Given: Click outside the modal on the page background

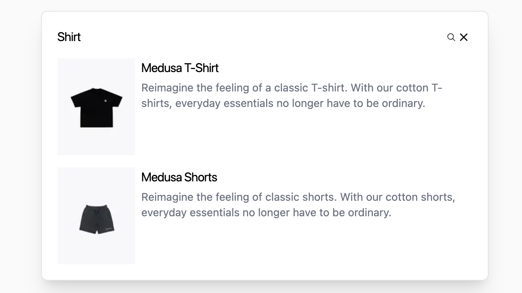Looking at the screenshot, I should coord(19,147).
